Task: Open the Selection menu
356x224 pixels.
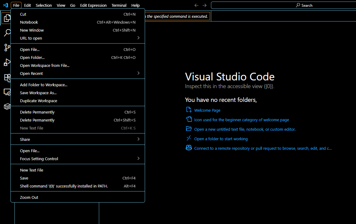Action: tap(44, 5)
